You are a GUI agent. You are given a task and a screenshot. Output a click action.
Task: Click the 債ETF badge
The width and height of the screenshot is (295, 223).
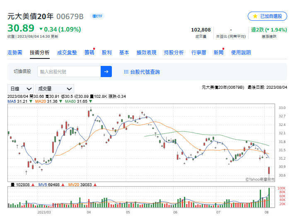point(97,16)
